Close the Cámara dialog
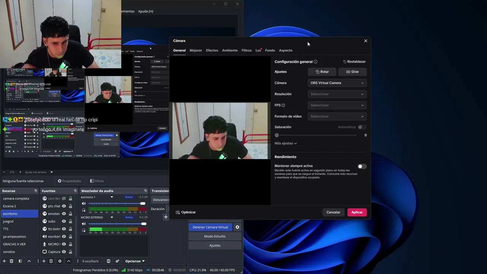The image size is (487, 274). point(366,41)
